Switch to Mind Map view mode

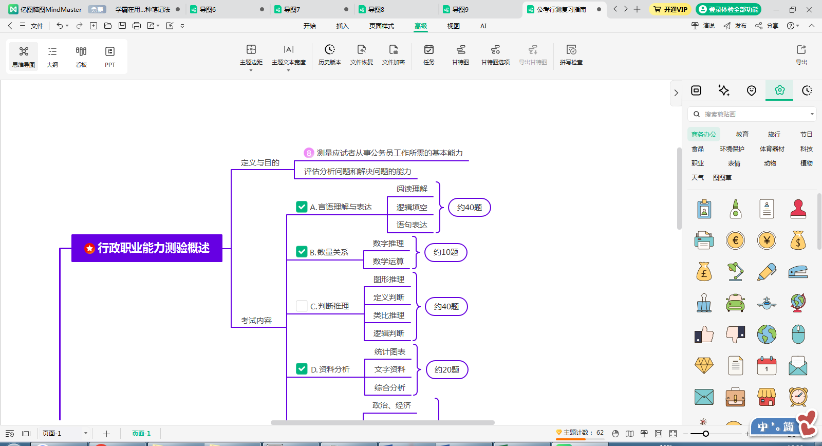[x=24, y=57]
